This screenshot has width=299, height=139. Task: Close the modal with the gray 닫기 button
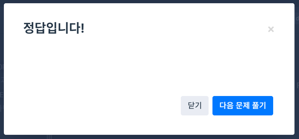pos(195,106)
